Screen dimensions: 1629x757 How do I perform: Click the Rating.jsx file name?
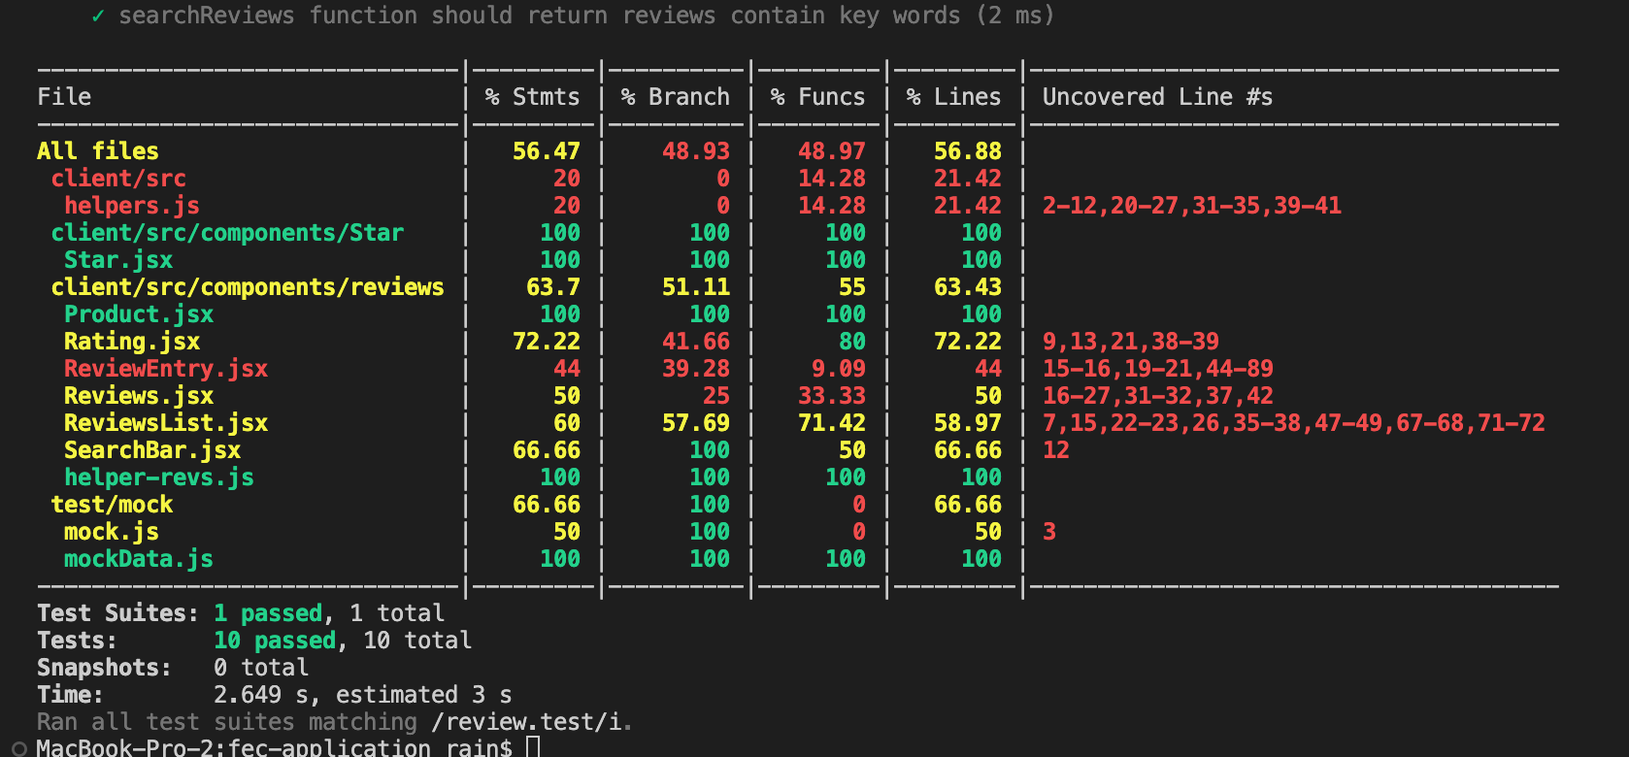[x=132, y=342]
